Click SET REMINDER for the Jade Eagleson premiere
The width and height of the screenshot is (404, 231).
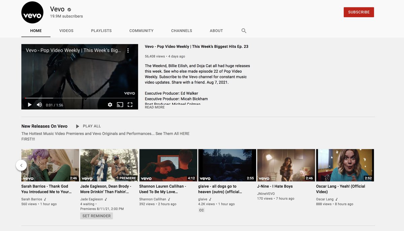click(96, 216)
